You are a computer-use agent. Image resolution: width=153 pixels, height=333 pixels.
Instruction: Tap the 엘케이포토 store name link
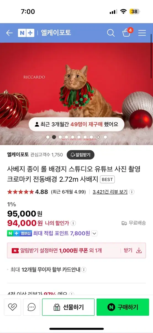click(x=18, y=155)
